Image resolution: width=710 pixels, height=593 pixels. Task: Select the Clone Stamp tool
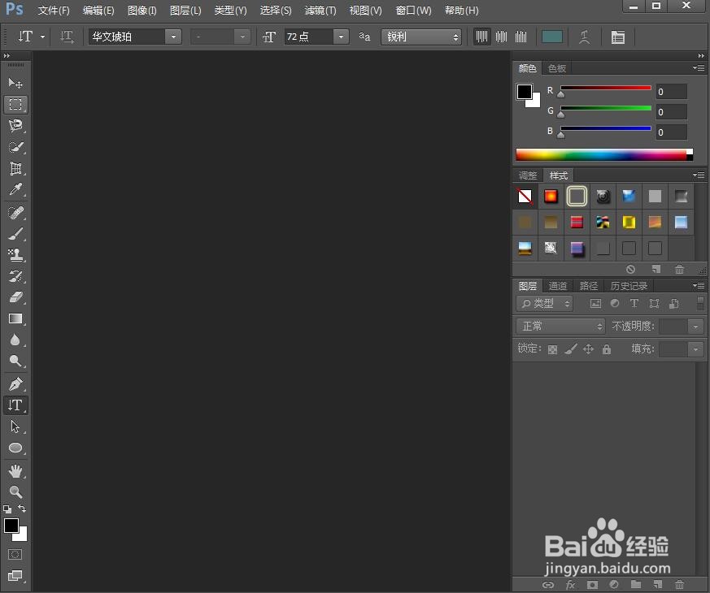[x=15, y=254]
